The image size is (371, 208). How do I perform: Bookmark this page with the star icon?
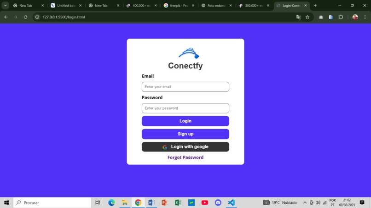click(307, 17)
